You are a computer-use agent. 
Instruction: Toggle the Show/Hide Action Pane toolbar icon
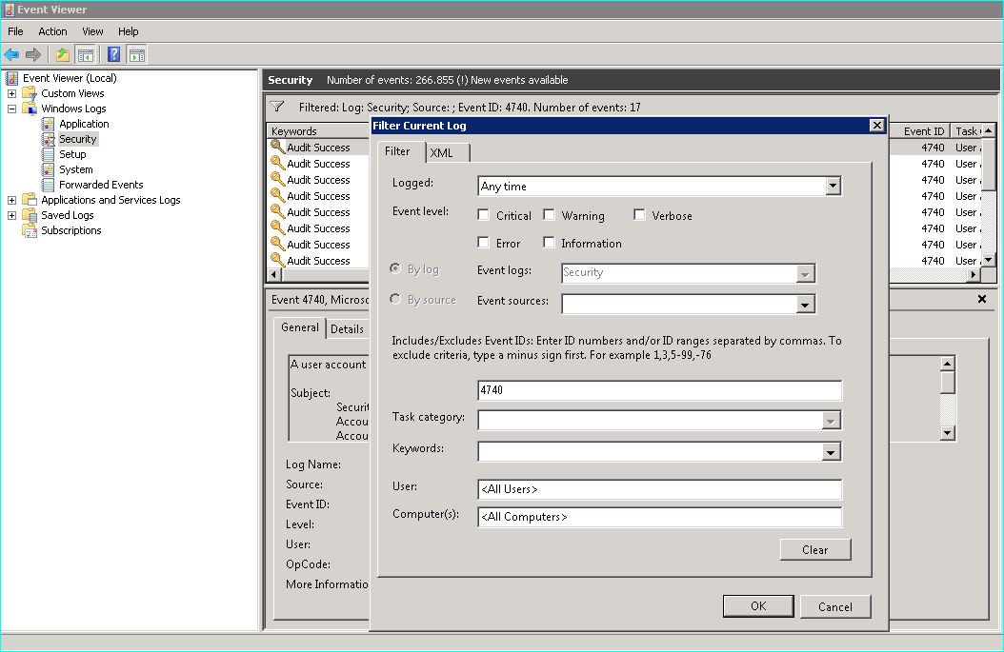[x=137, y=55]
